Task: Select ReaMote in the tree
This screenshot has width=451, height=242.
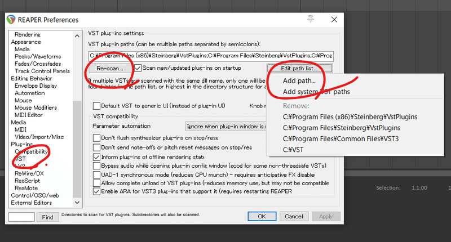Action: coord(26,188)
